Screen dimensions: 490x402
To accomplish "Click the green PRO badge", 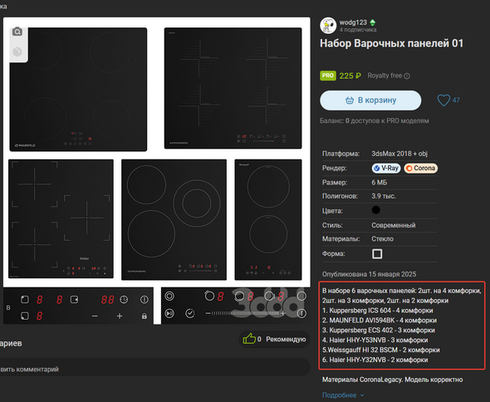I will [328, 76].
